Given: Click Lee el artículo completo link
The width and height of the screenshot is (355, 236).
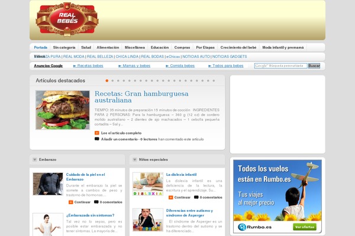Looking at the screenshot, I should (x=121, y=133).
